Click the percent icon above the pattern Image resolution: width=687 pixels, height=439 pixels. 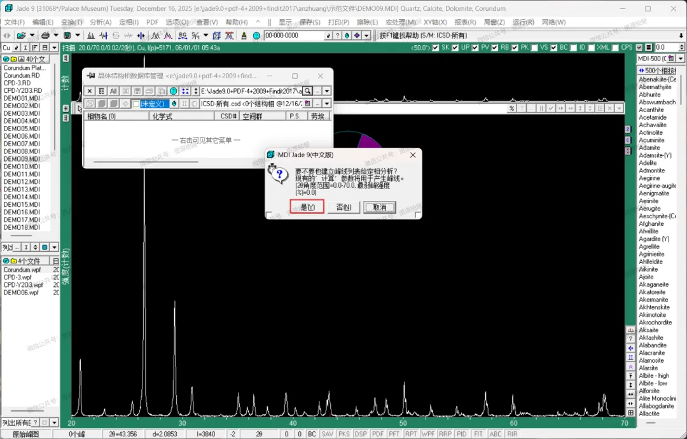point(511,108)
